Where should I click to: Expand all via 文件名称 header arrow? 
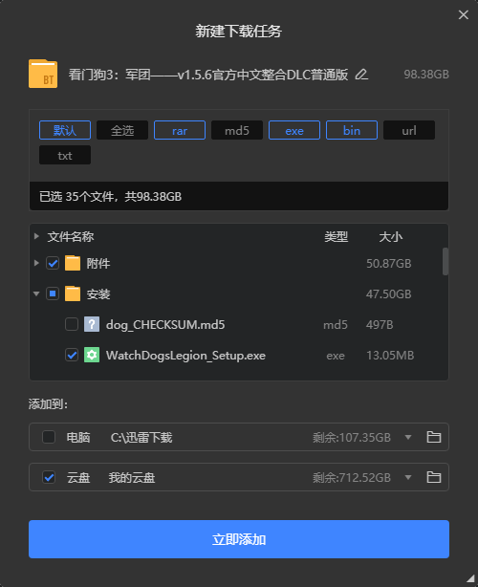point(36,236)
